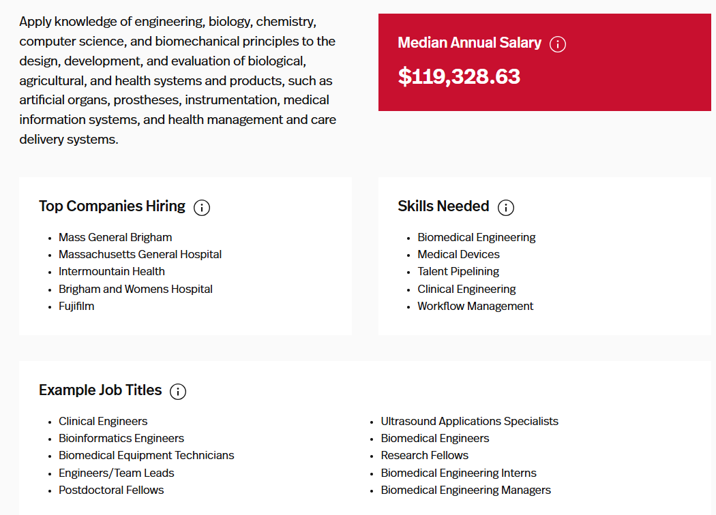Image resolution: width=716 pixels, height=515 pixels.
Task: Click the $119,328.63 salary figure
Action: point(459,76)
